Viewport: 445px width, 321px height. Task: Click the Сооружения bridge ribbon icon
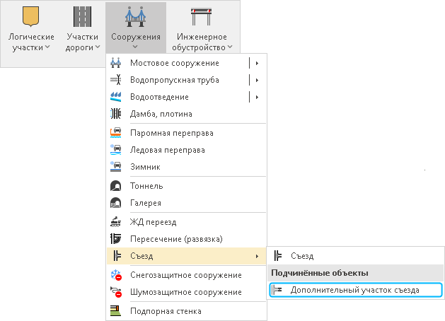(x=136, y=16)
